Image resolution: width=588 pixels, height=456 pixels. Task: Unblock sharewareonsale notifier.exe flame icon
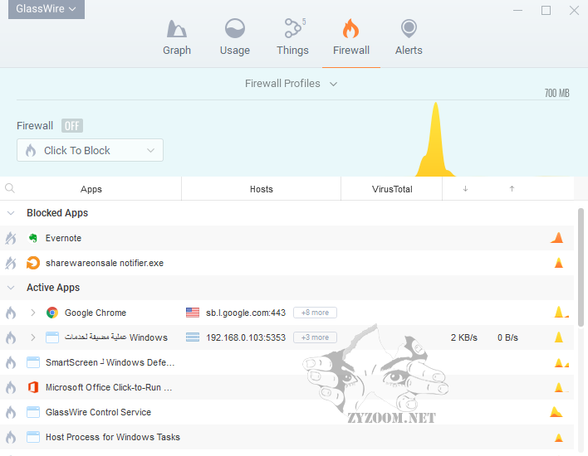point(11,263)
